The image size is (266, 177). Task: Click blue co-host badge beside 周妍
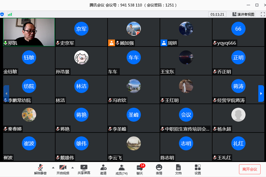point(164,43)
